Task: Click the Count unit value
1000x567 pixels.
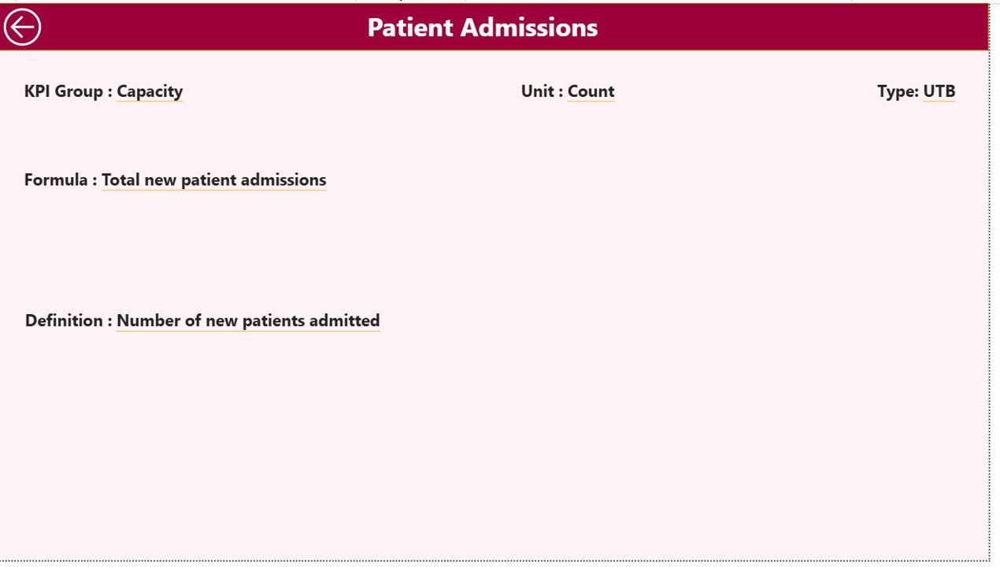Action: point(591,91)
